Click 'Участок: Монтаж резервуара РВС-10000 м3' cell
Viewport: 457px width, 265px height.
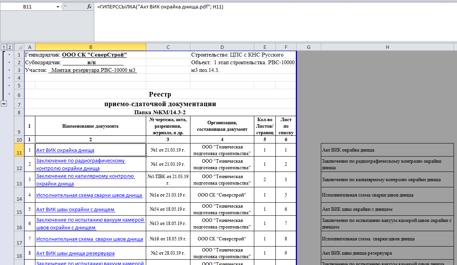85,70
